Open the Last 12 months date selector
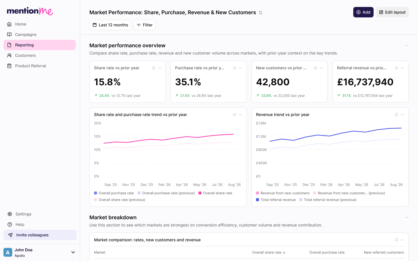The image size is (418, 261). point(110,25)
